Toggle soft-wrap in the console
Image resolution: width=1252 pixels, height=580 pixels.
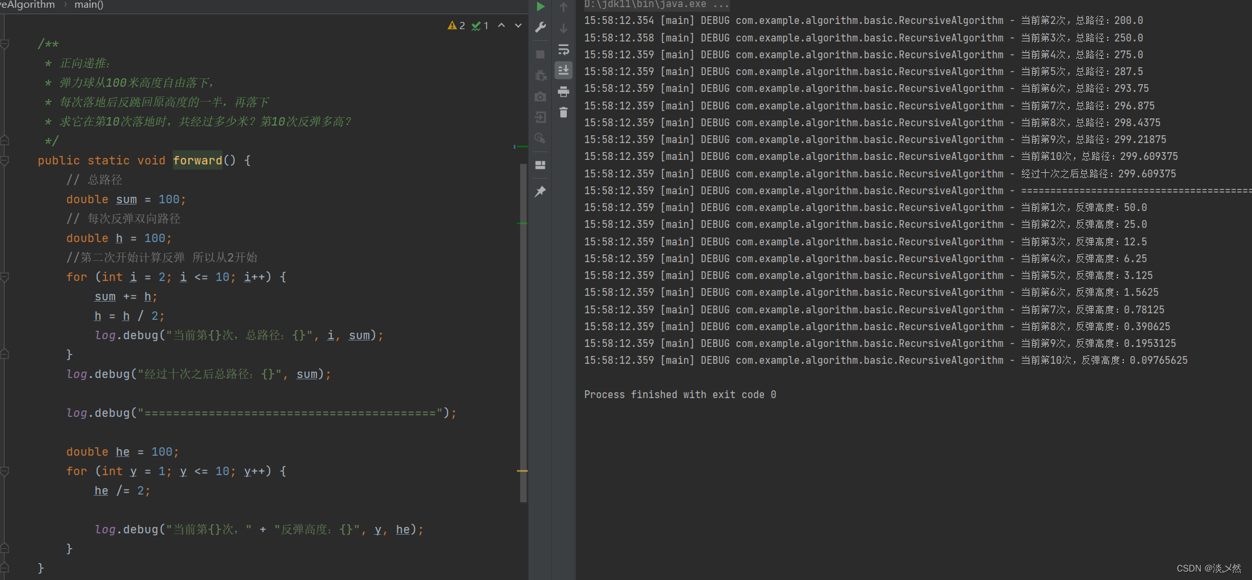click(564, 49)
